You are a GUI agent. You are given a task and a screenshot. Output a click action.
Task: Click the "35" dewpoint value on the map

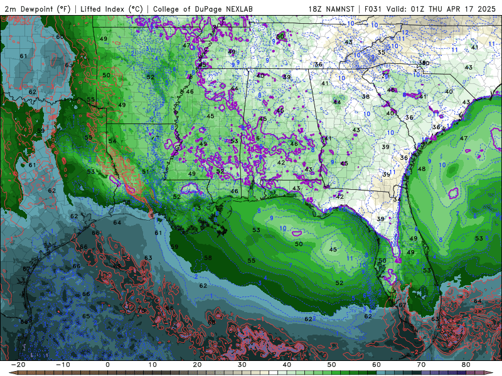pyautogui.click(x=381, y=52)
